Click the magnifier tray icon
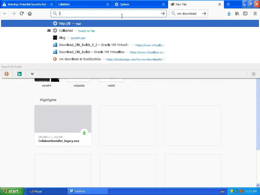 pos(241,191)
